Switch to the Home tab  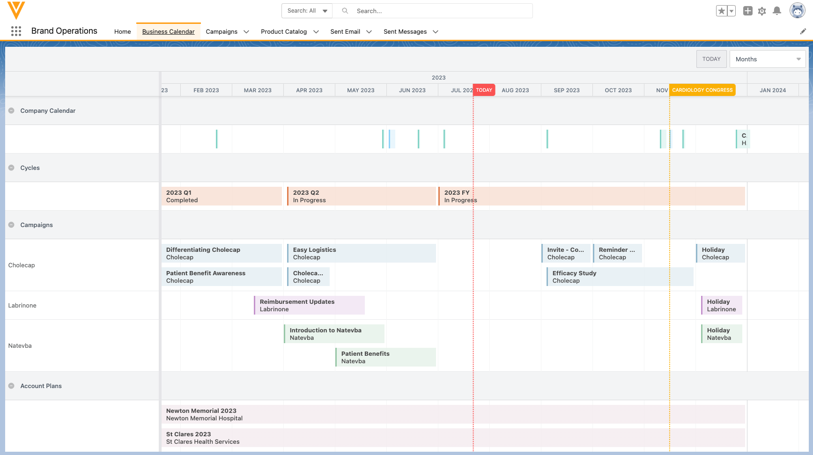pos(122,32)
